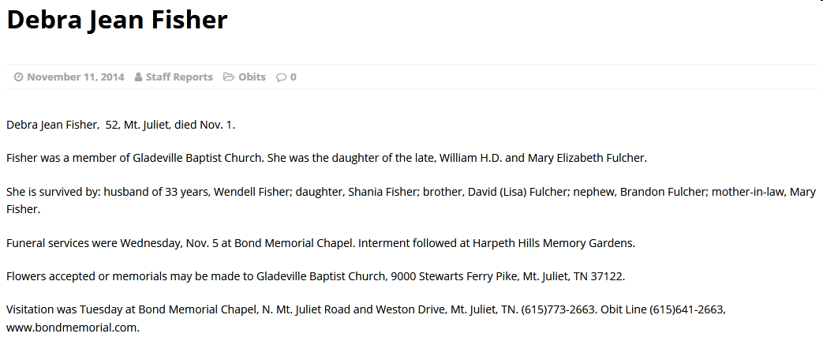Click the Obit Line number (615)641-2663
The image size is (823, 341).
(x=687, y=309)
